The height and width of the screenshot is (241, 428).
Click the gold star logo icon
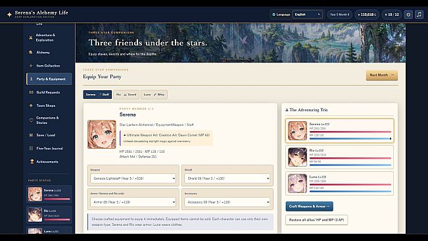pyautogui.click(x=9, y=14)
